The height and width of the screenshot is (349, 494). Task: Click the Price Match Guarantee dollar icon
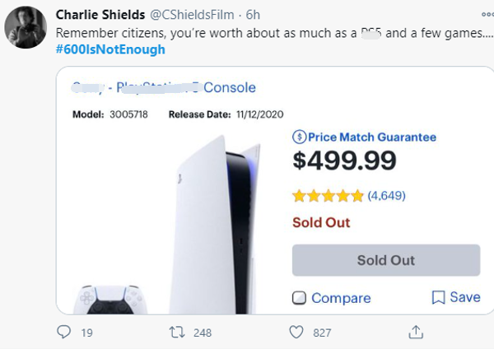[x=299, y=137]
